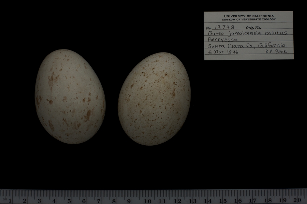Image resolution: width=307 pixels, height=204 pixels.
Task: Click locality text 'Berryessa'
Action: 223,40
